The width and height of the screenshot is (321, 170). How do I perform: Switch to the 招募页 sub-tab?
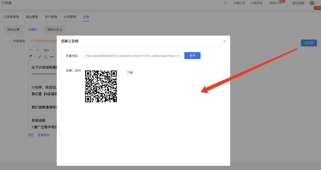pos(33,29)
